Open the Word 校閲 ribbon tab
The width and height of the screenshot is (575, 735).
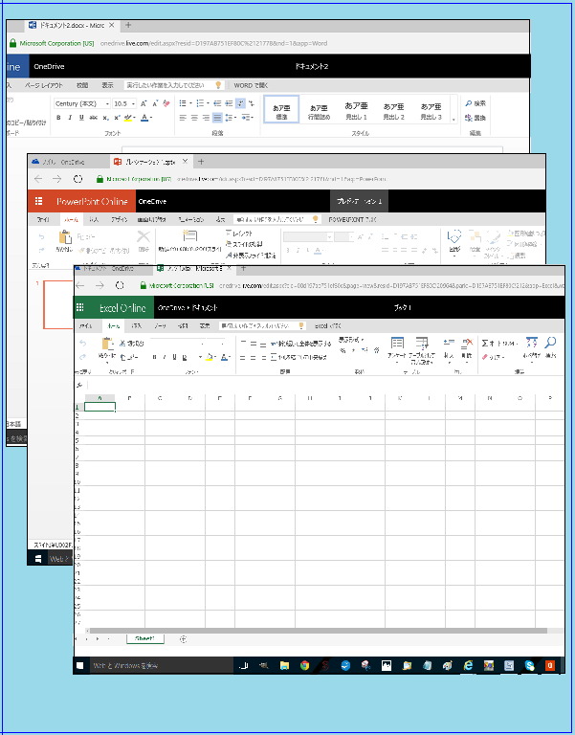coord(82,85)
